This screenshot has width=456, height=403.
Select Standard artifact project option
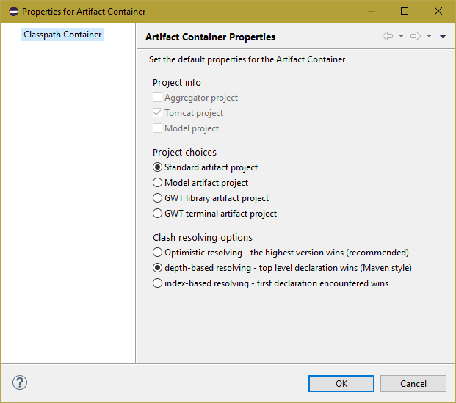pyautogui.click(x=157, y=167)
